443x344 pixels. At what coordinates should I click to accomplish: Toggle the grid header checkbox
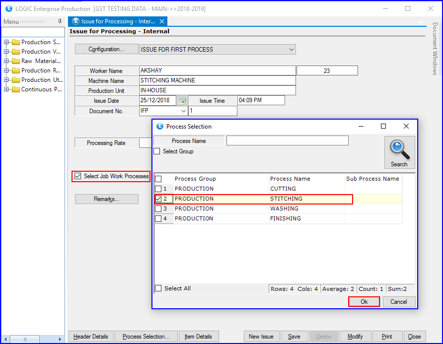tap(158, 179)
